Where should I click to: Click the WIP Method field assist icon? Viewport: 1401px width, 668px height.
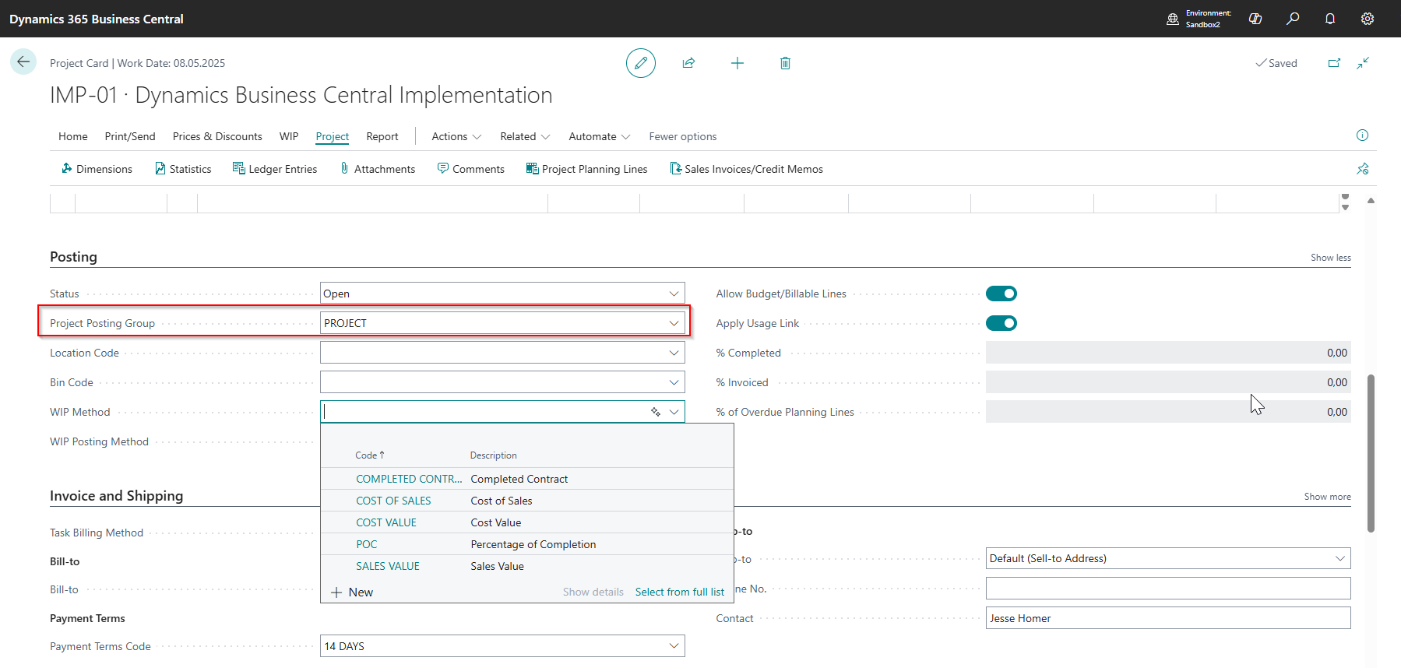[x=656, y=412]
